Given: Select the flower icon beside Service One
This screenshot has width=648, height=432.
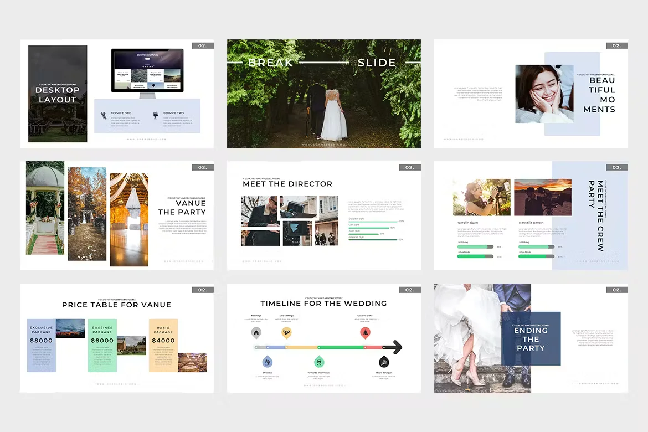Looking at the screenshot, I should [x=104, y=115].
